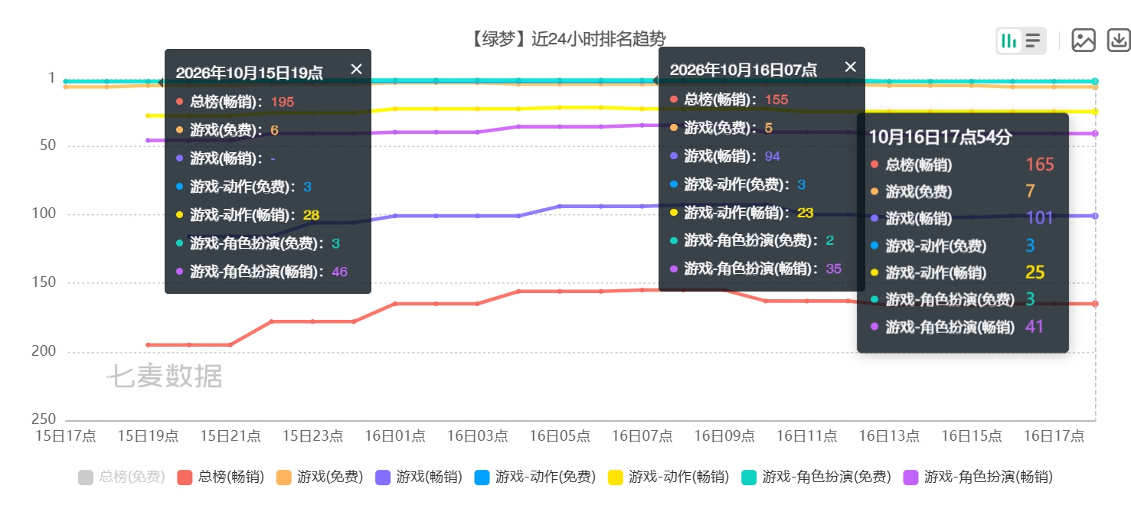1131x515 pixels.
Task: Enable the greyed-out 总榜(免费) legend series
Action: (122, 477)
